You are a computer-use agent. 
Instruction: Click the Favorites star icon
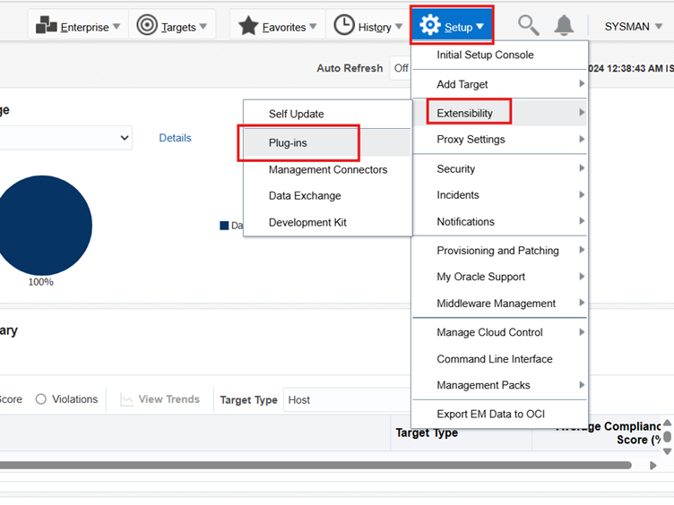(x=248, y=26)
